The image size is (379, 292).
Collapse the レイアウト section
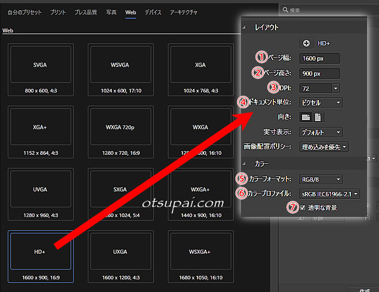click(245, 28)
